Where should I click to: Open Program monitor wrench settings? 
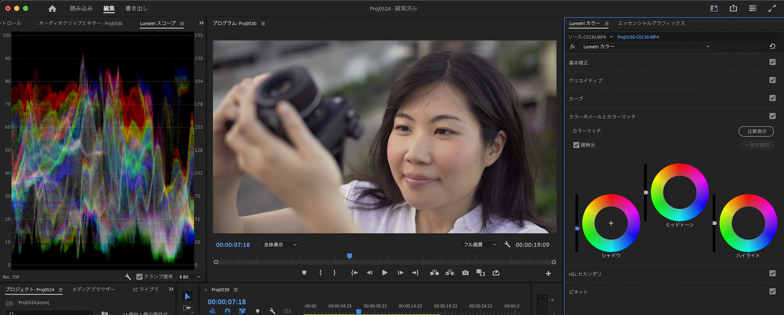[x=507, y=245]
